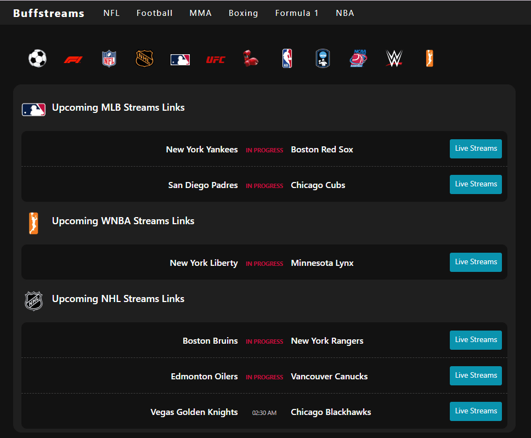Viewport: 531px width, 438px height.
Task: Click the Upcoming WNBA Streams Links heading
Action: click(123, 221)
